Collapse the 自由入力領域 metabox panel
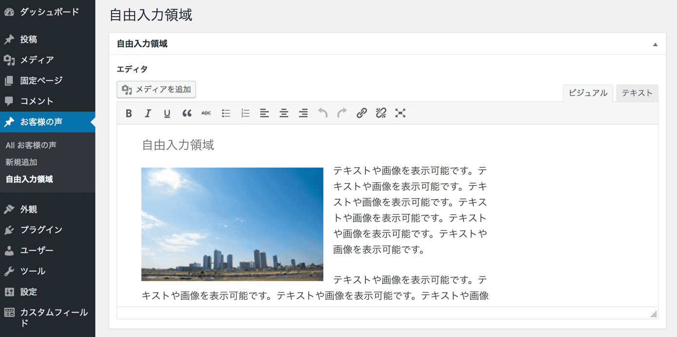 point(655,44)
